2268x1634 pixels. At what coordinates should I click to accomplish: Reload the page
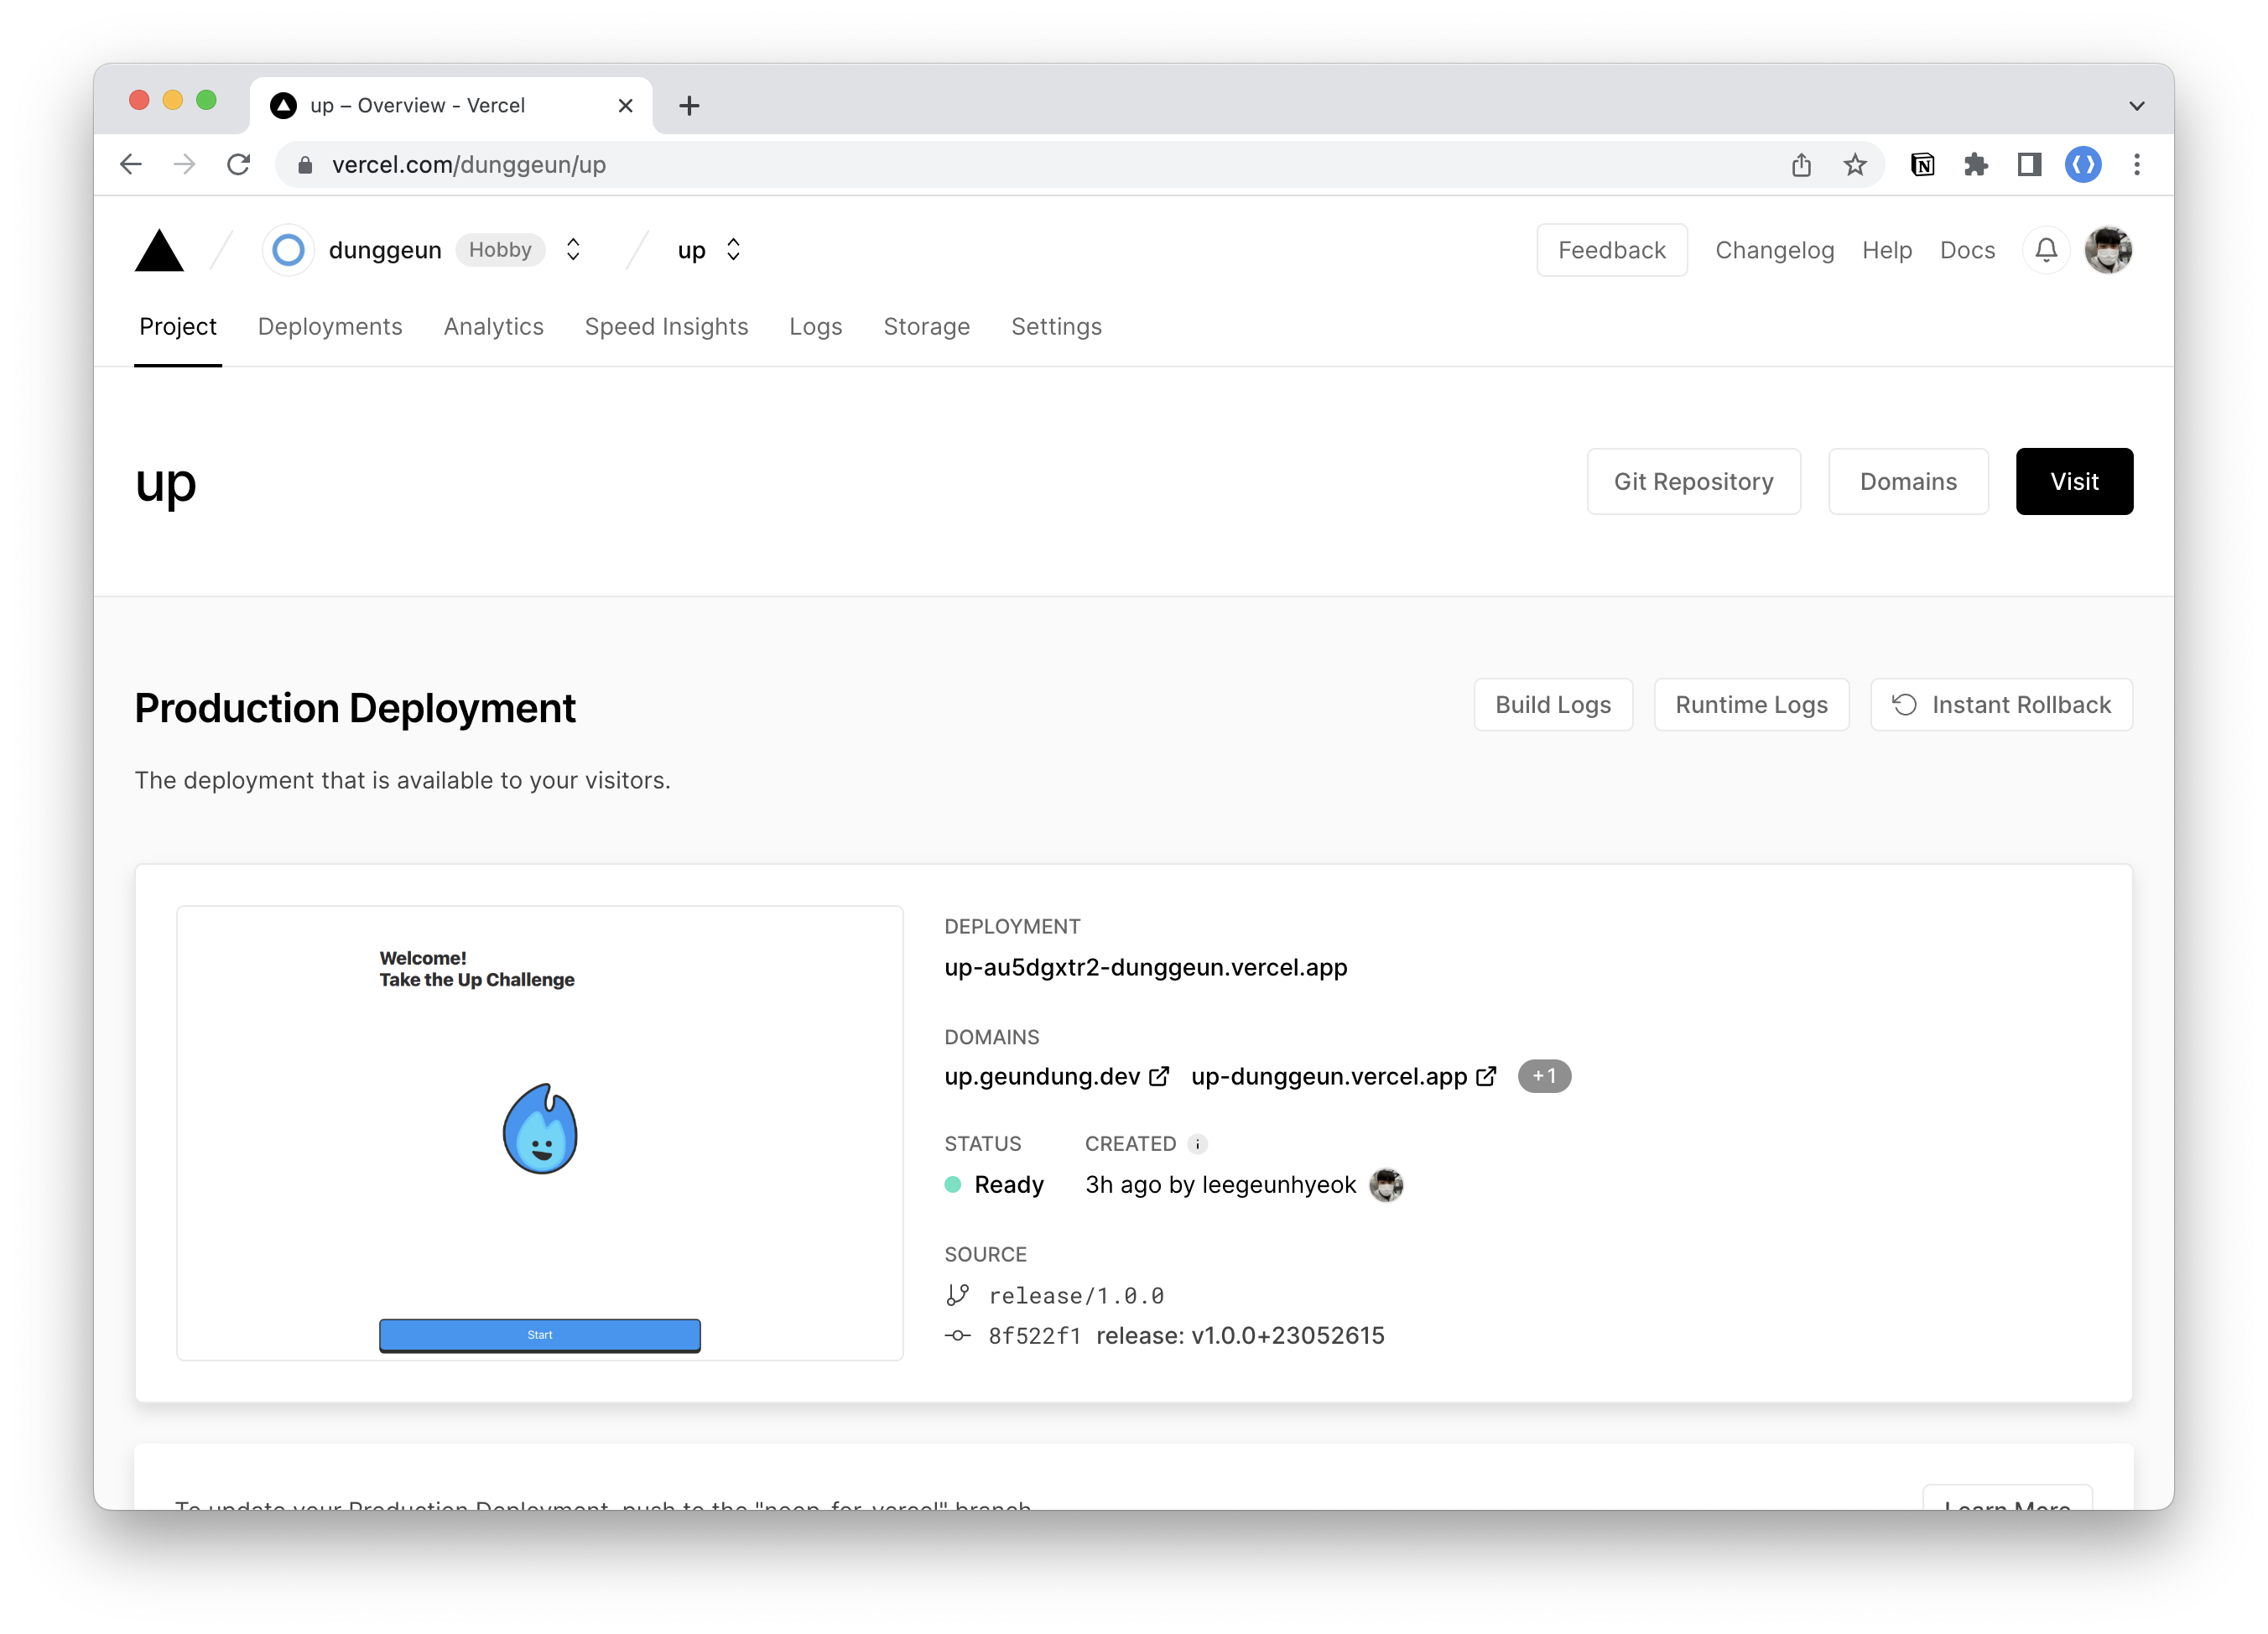238,165
